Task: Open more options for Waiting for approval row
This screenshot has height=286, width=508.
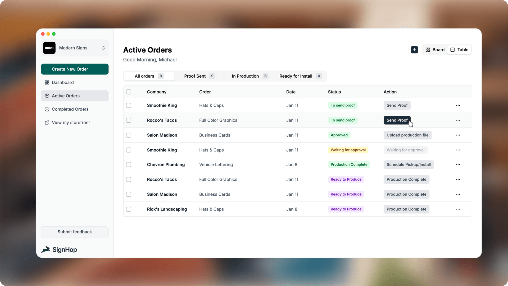Action: [x=458, y=150]
